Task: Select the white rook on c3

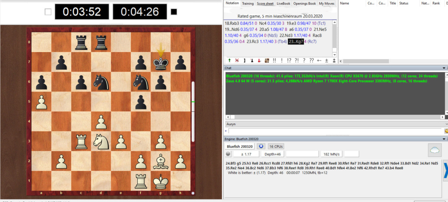Action: (x=81, y=141)
